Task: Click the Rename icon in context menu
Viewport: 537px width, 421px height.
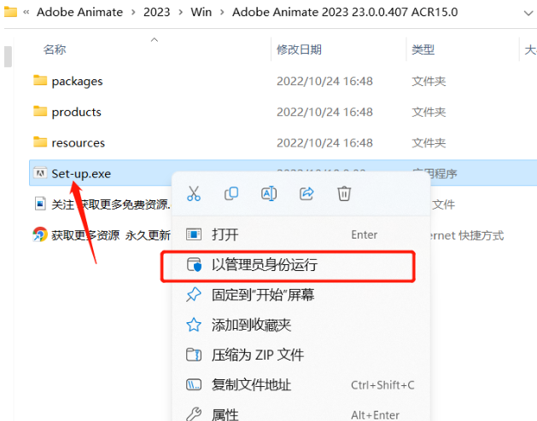Action: point(269,193)
